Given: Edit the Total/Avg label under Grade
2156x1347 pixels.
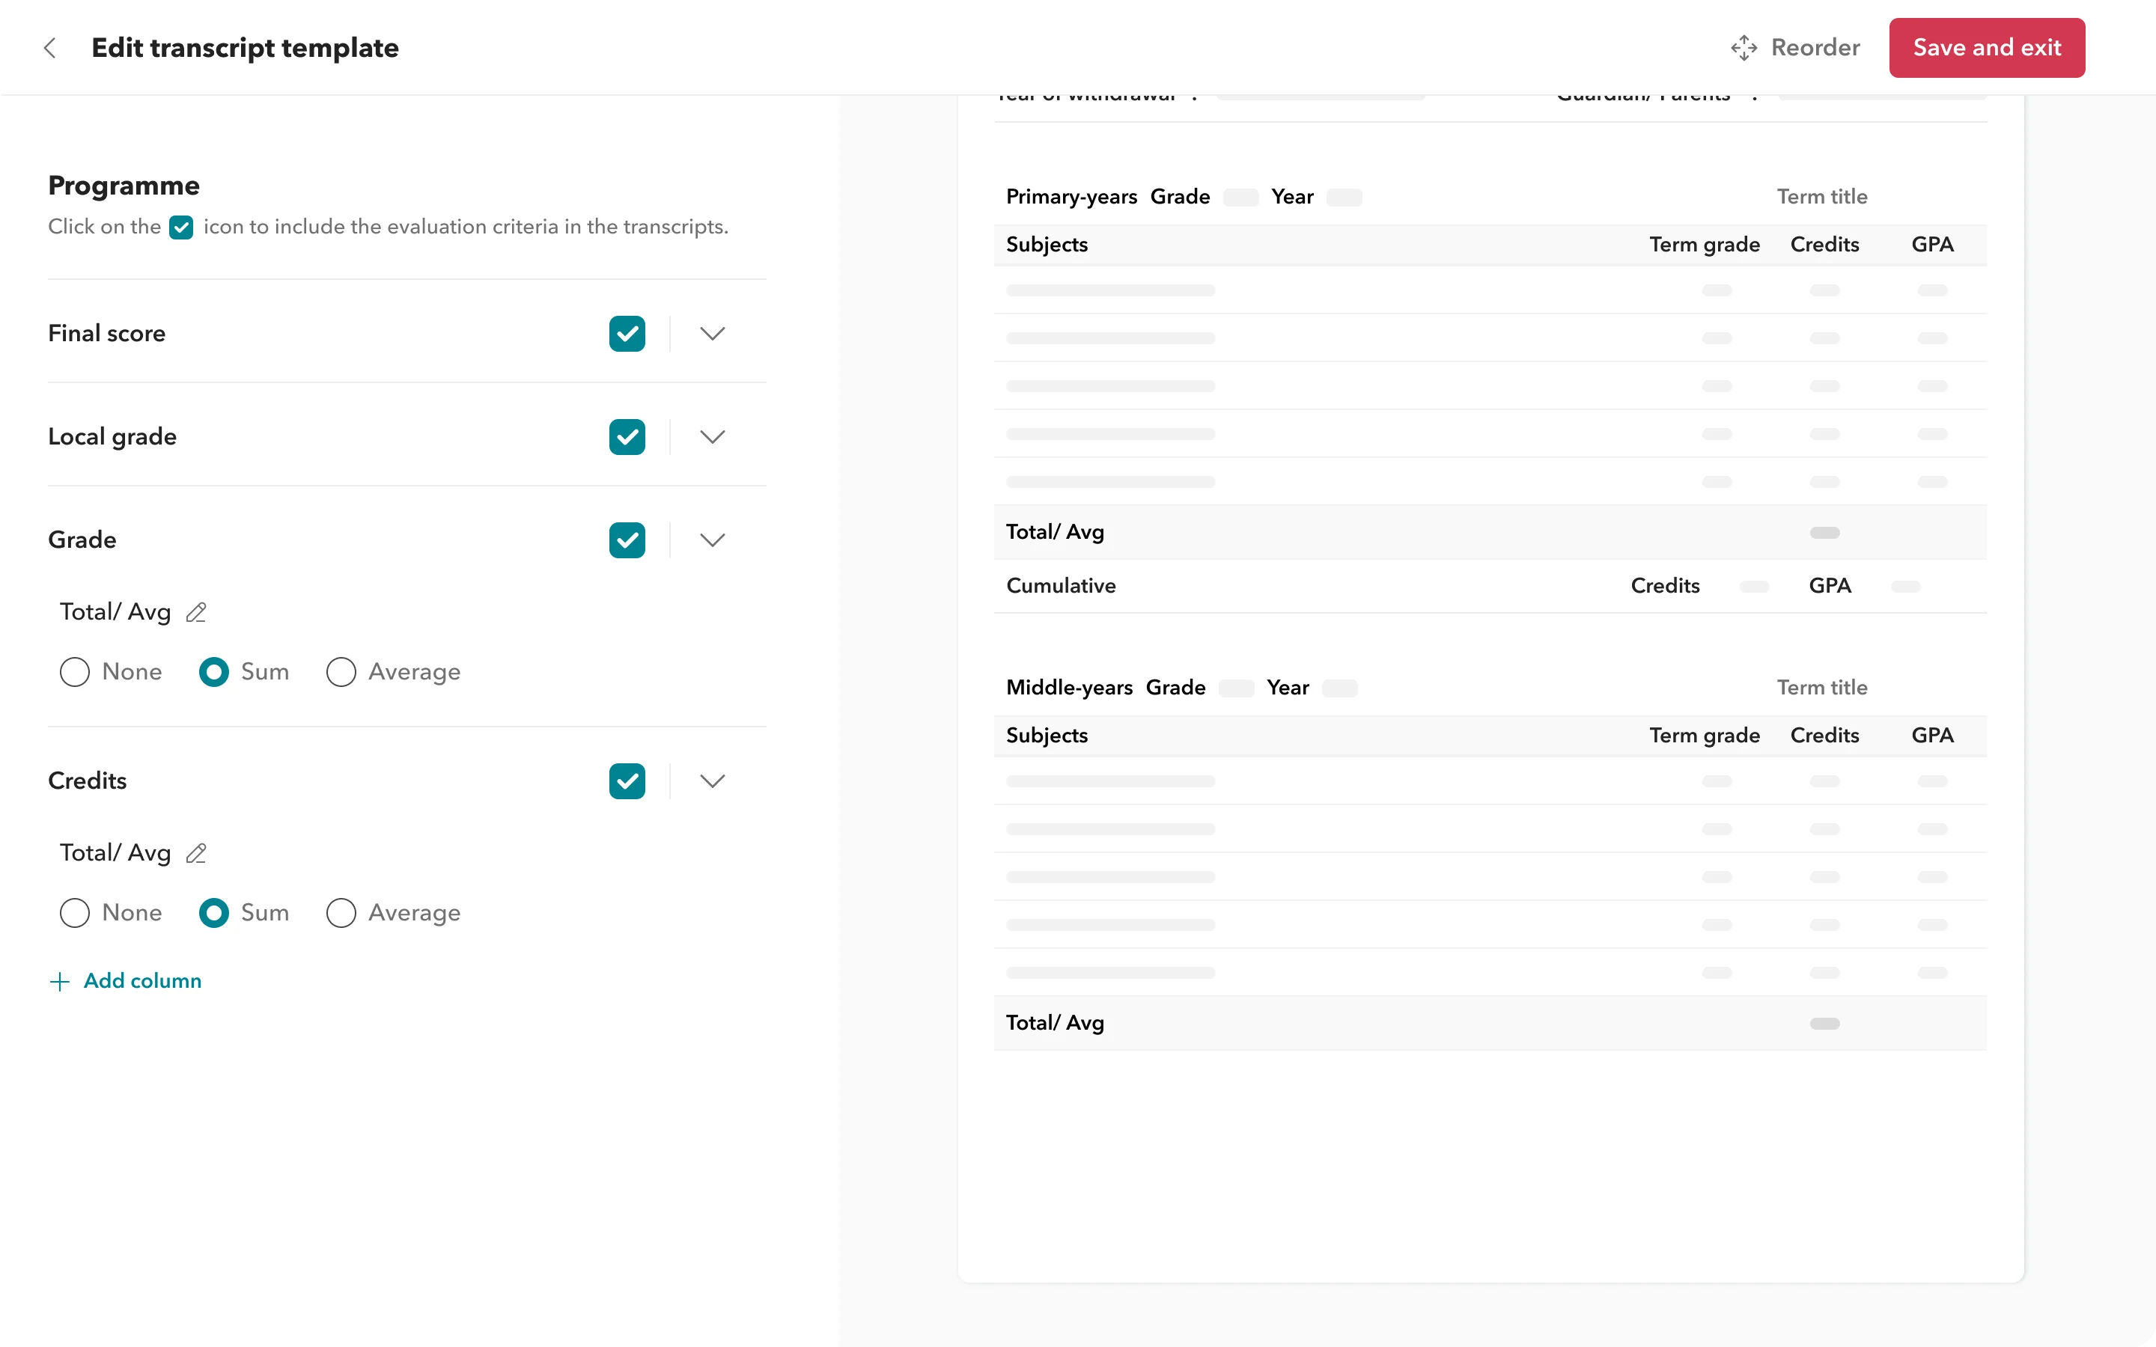Looking at the screenshot, I should 196,612.
